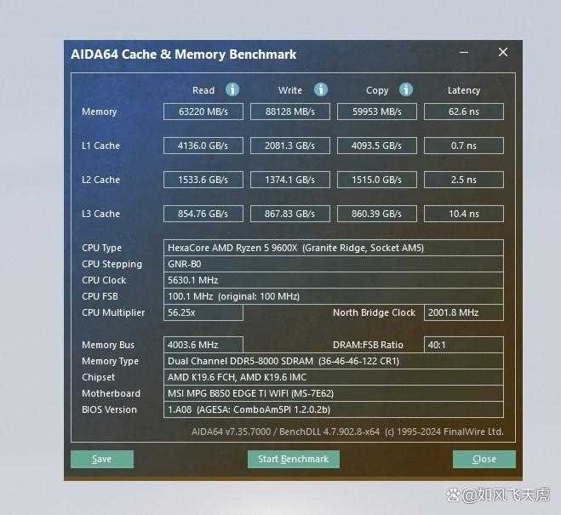Click the Copy info icon

(406, 89)
